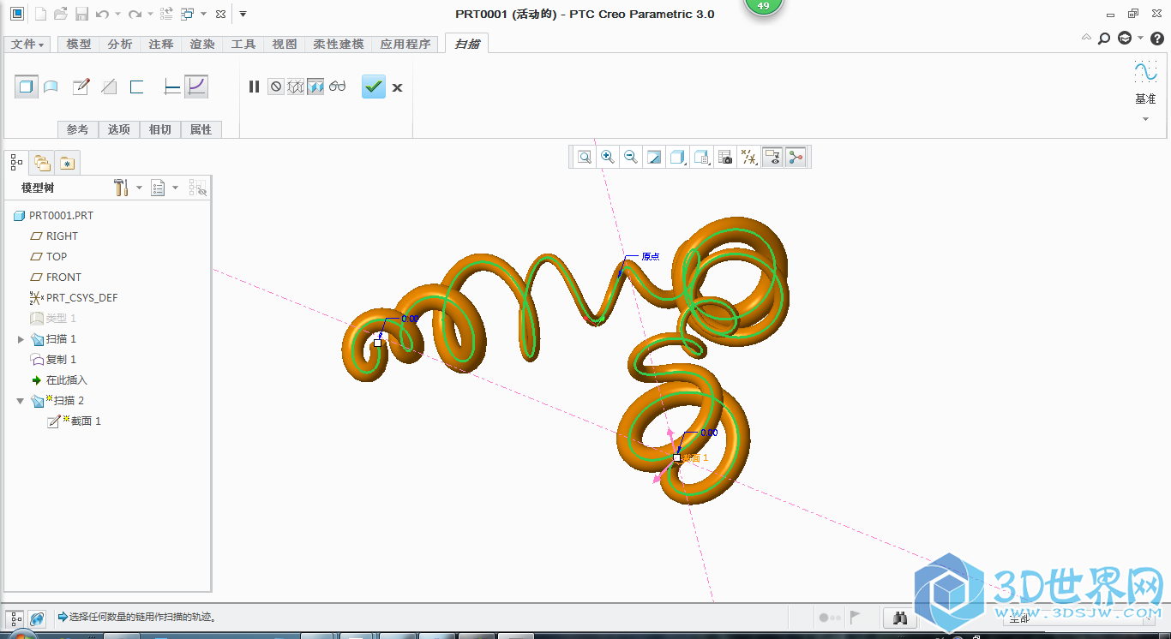Click the open file icon

click(x=61, y=14)
